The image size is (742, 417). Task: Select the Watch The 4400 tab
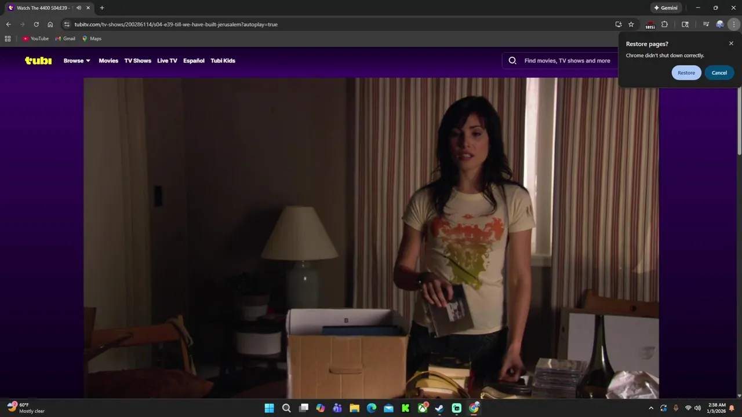tap(43, 8)
